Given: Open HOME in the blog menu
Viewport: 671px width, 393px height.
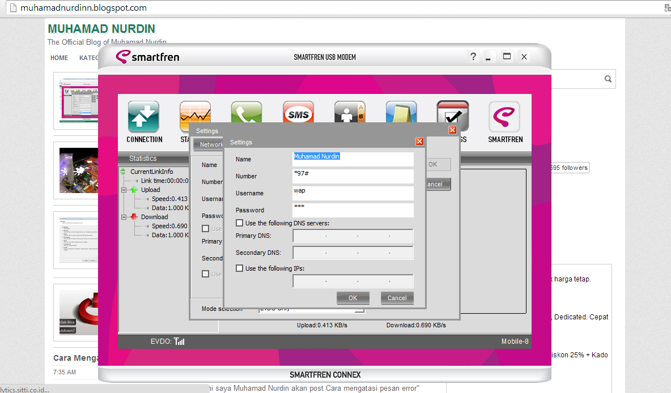Looking at the screenshot, I should tap(59, 58).
